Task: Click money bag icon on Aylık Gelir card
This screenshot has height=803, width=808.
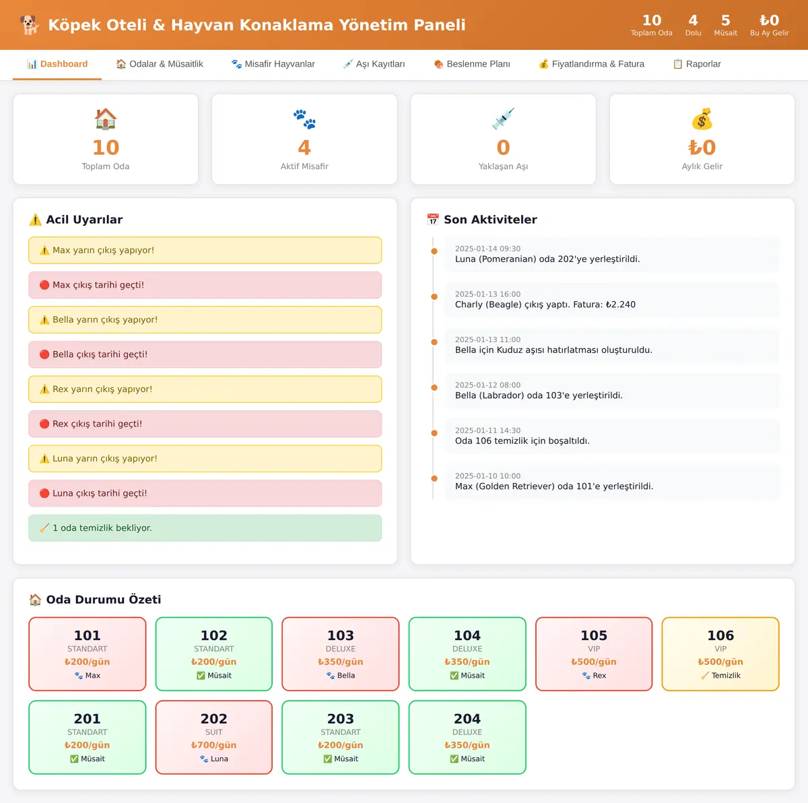Action: click(702, 119)
